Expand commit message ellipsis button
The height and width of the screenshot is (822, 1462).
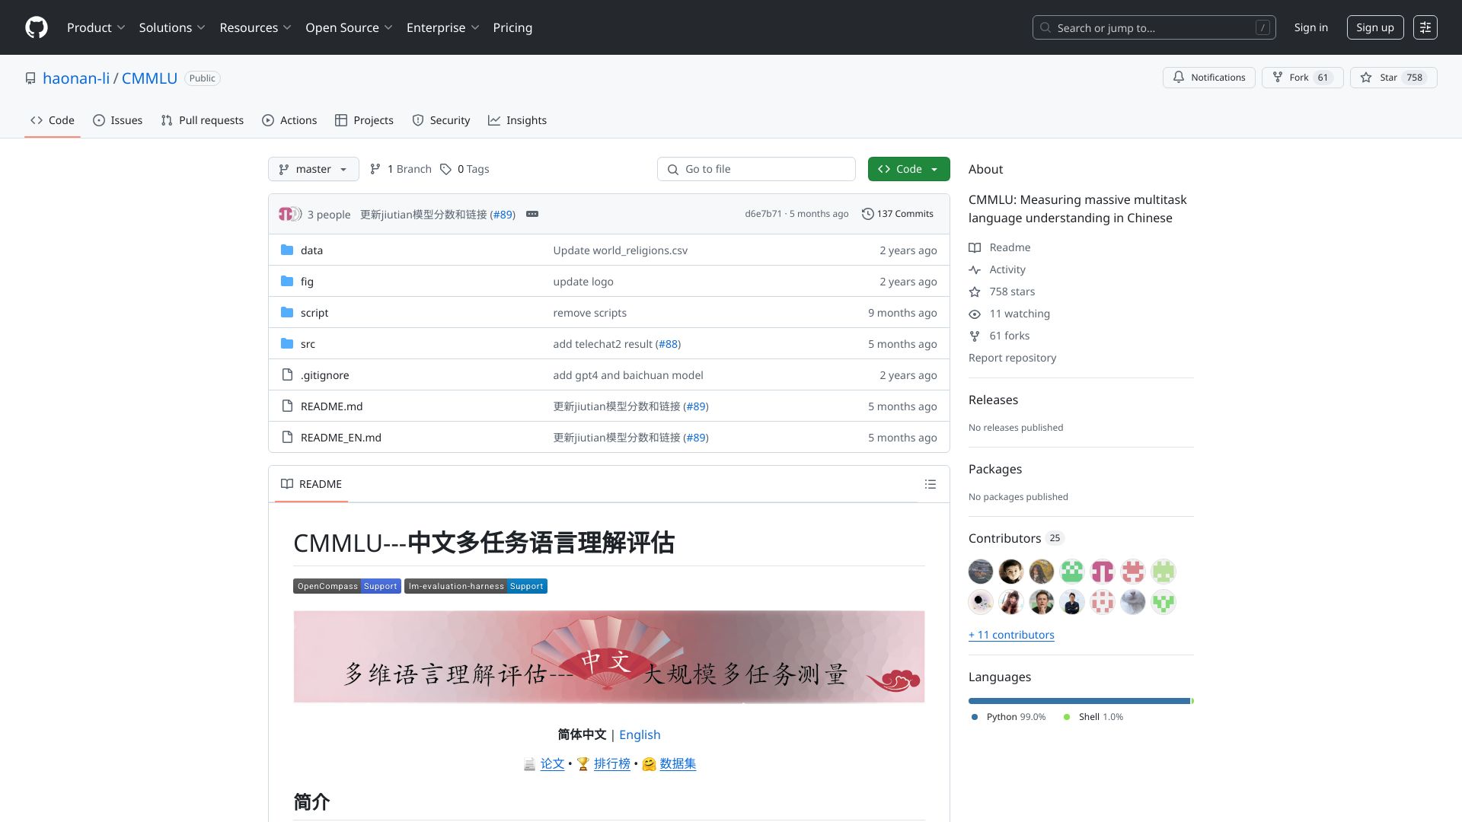[532, 214]
